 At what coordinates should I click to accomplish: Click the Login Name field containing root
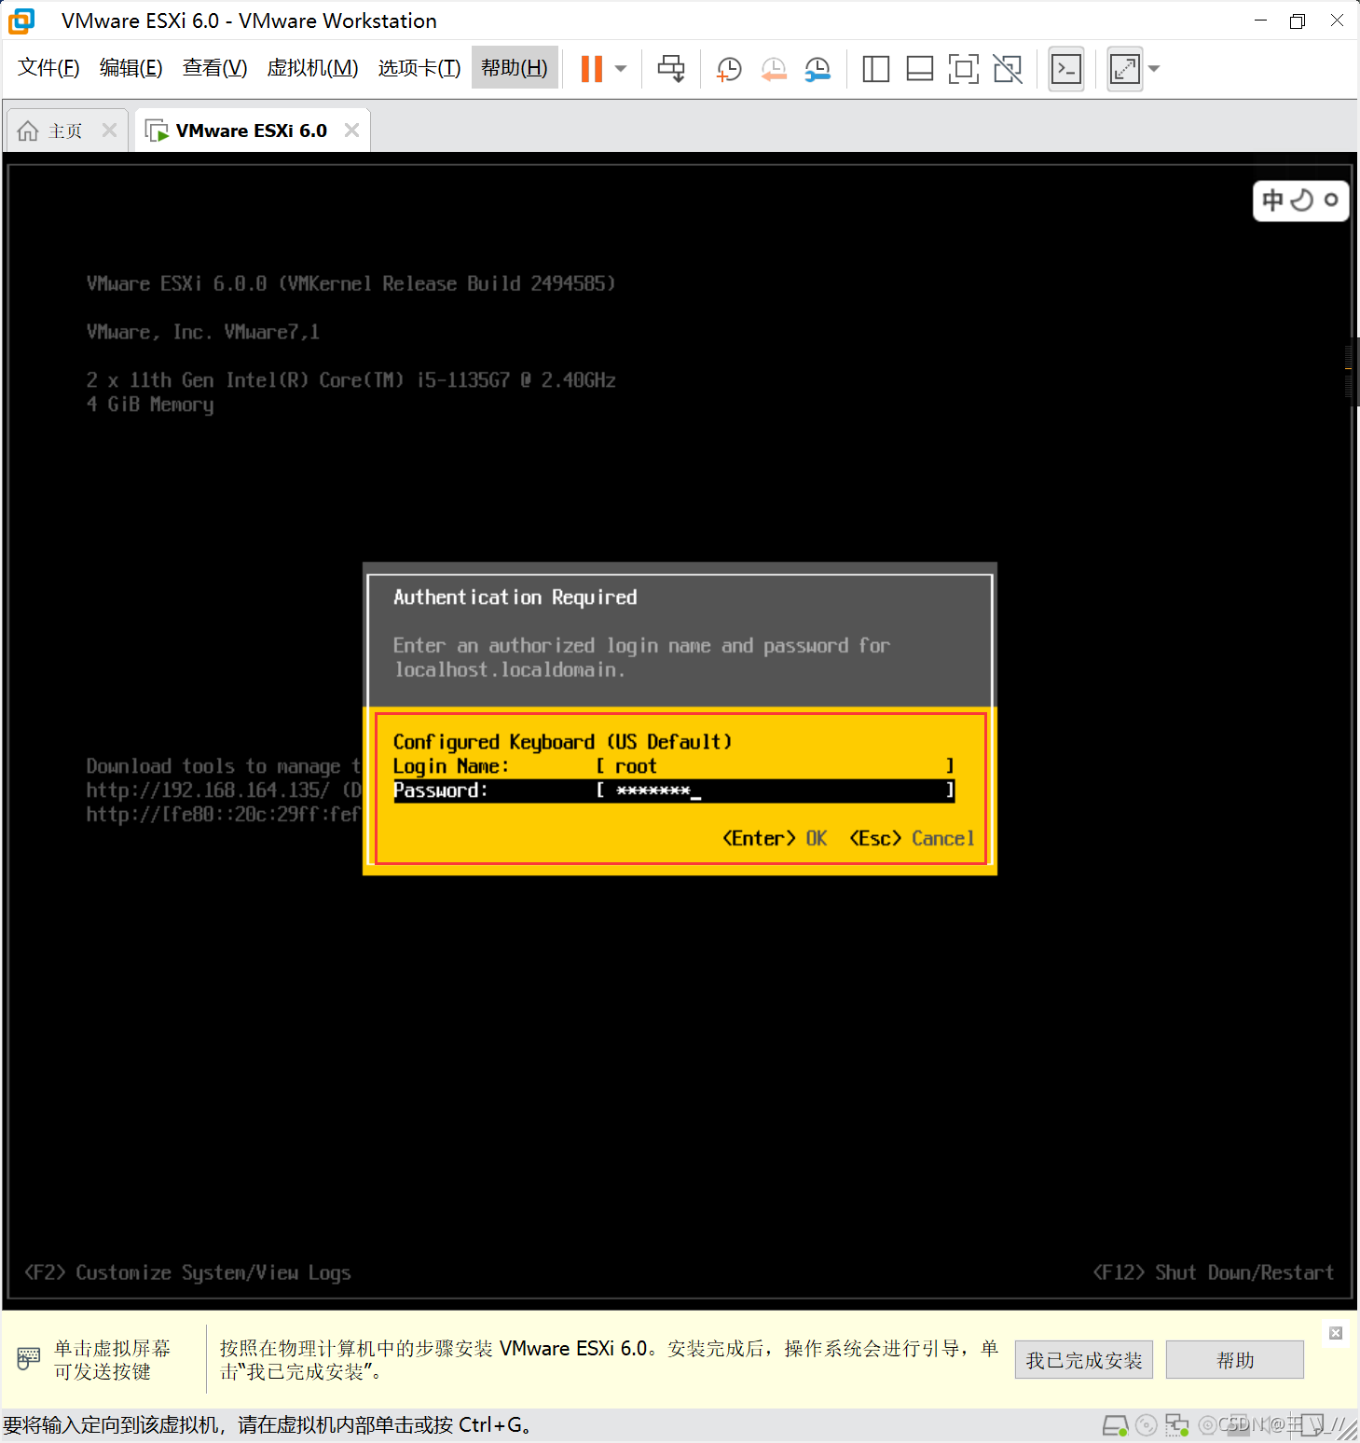775,766
